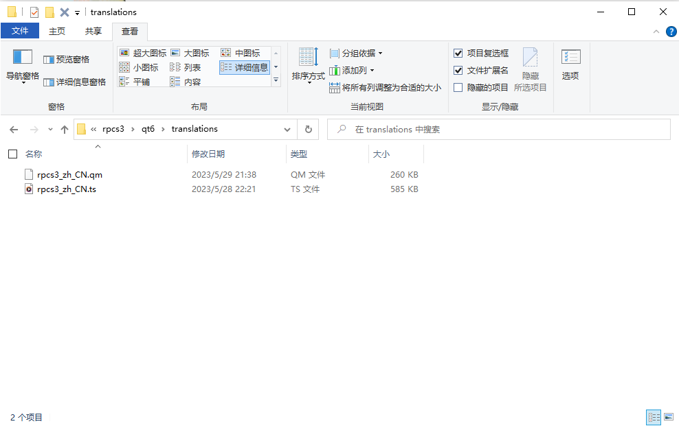Toggle Item check boxes (项目复选框)
The image size is (679, 426).
[481, 53]
